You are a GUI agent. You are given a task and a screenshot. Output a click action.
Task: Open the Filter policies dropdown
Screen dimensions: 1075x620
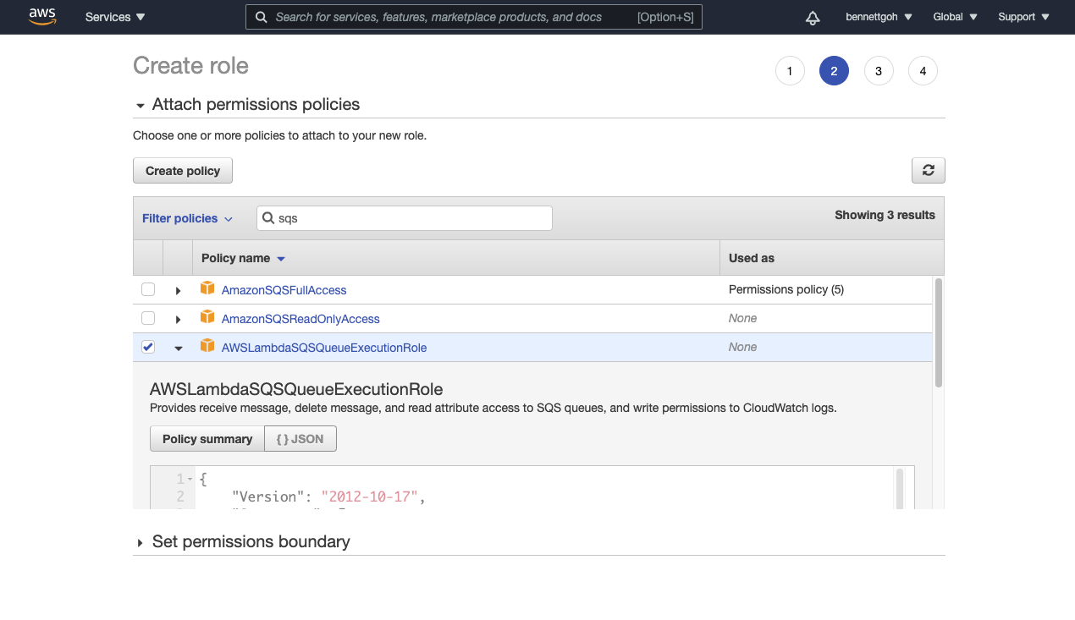pos(187,217)
